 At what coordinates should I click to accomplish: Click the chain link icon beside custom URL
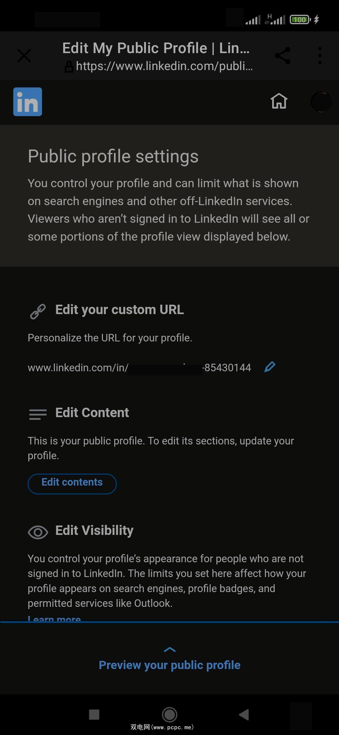pyautogui.click(x=38, y=311)
